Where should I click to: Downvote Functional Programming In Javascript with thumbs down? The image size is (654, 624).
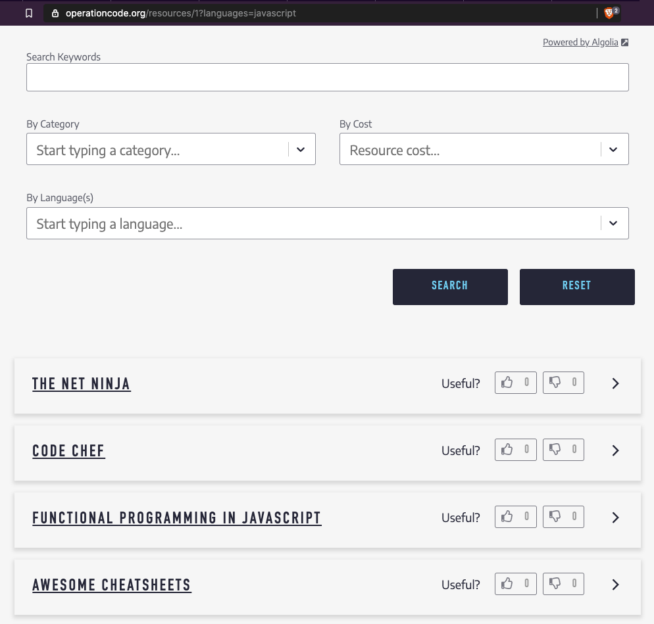(x=555, y=516)
